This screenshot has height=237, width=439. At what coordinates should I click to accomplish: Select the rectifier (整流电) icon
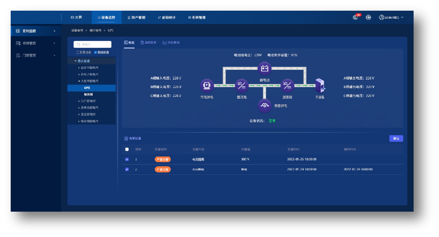click(x=242, y=85)
